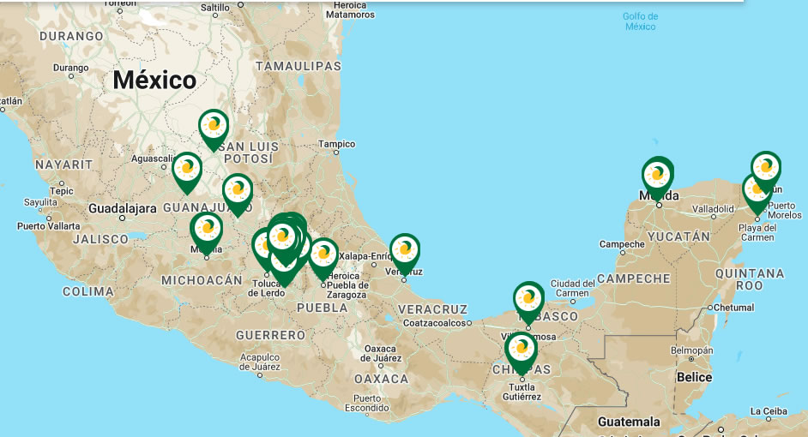The height and width of the screenshot is (437, 808).
Task: Click the OAXACA state label
Action: [382, 379]
